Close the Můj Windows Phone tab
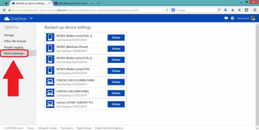Image resolution: width=259 pixels, height=130 pixels. [x=92, y=3]
